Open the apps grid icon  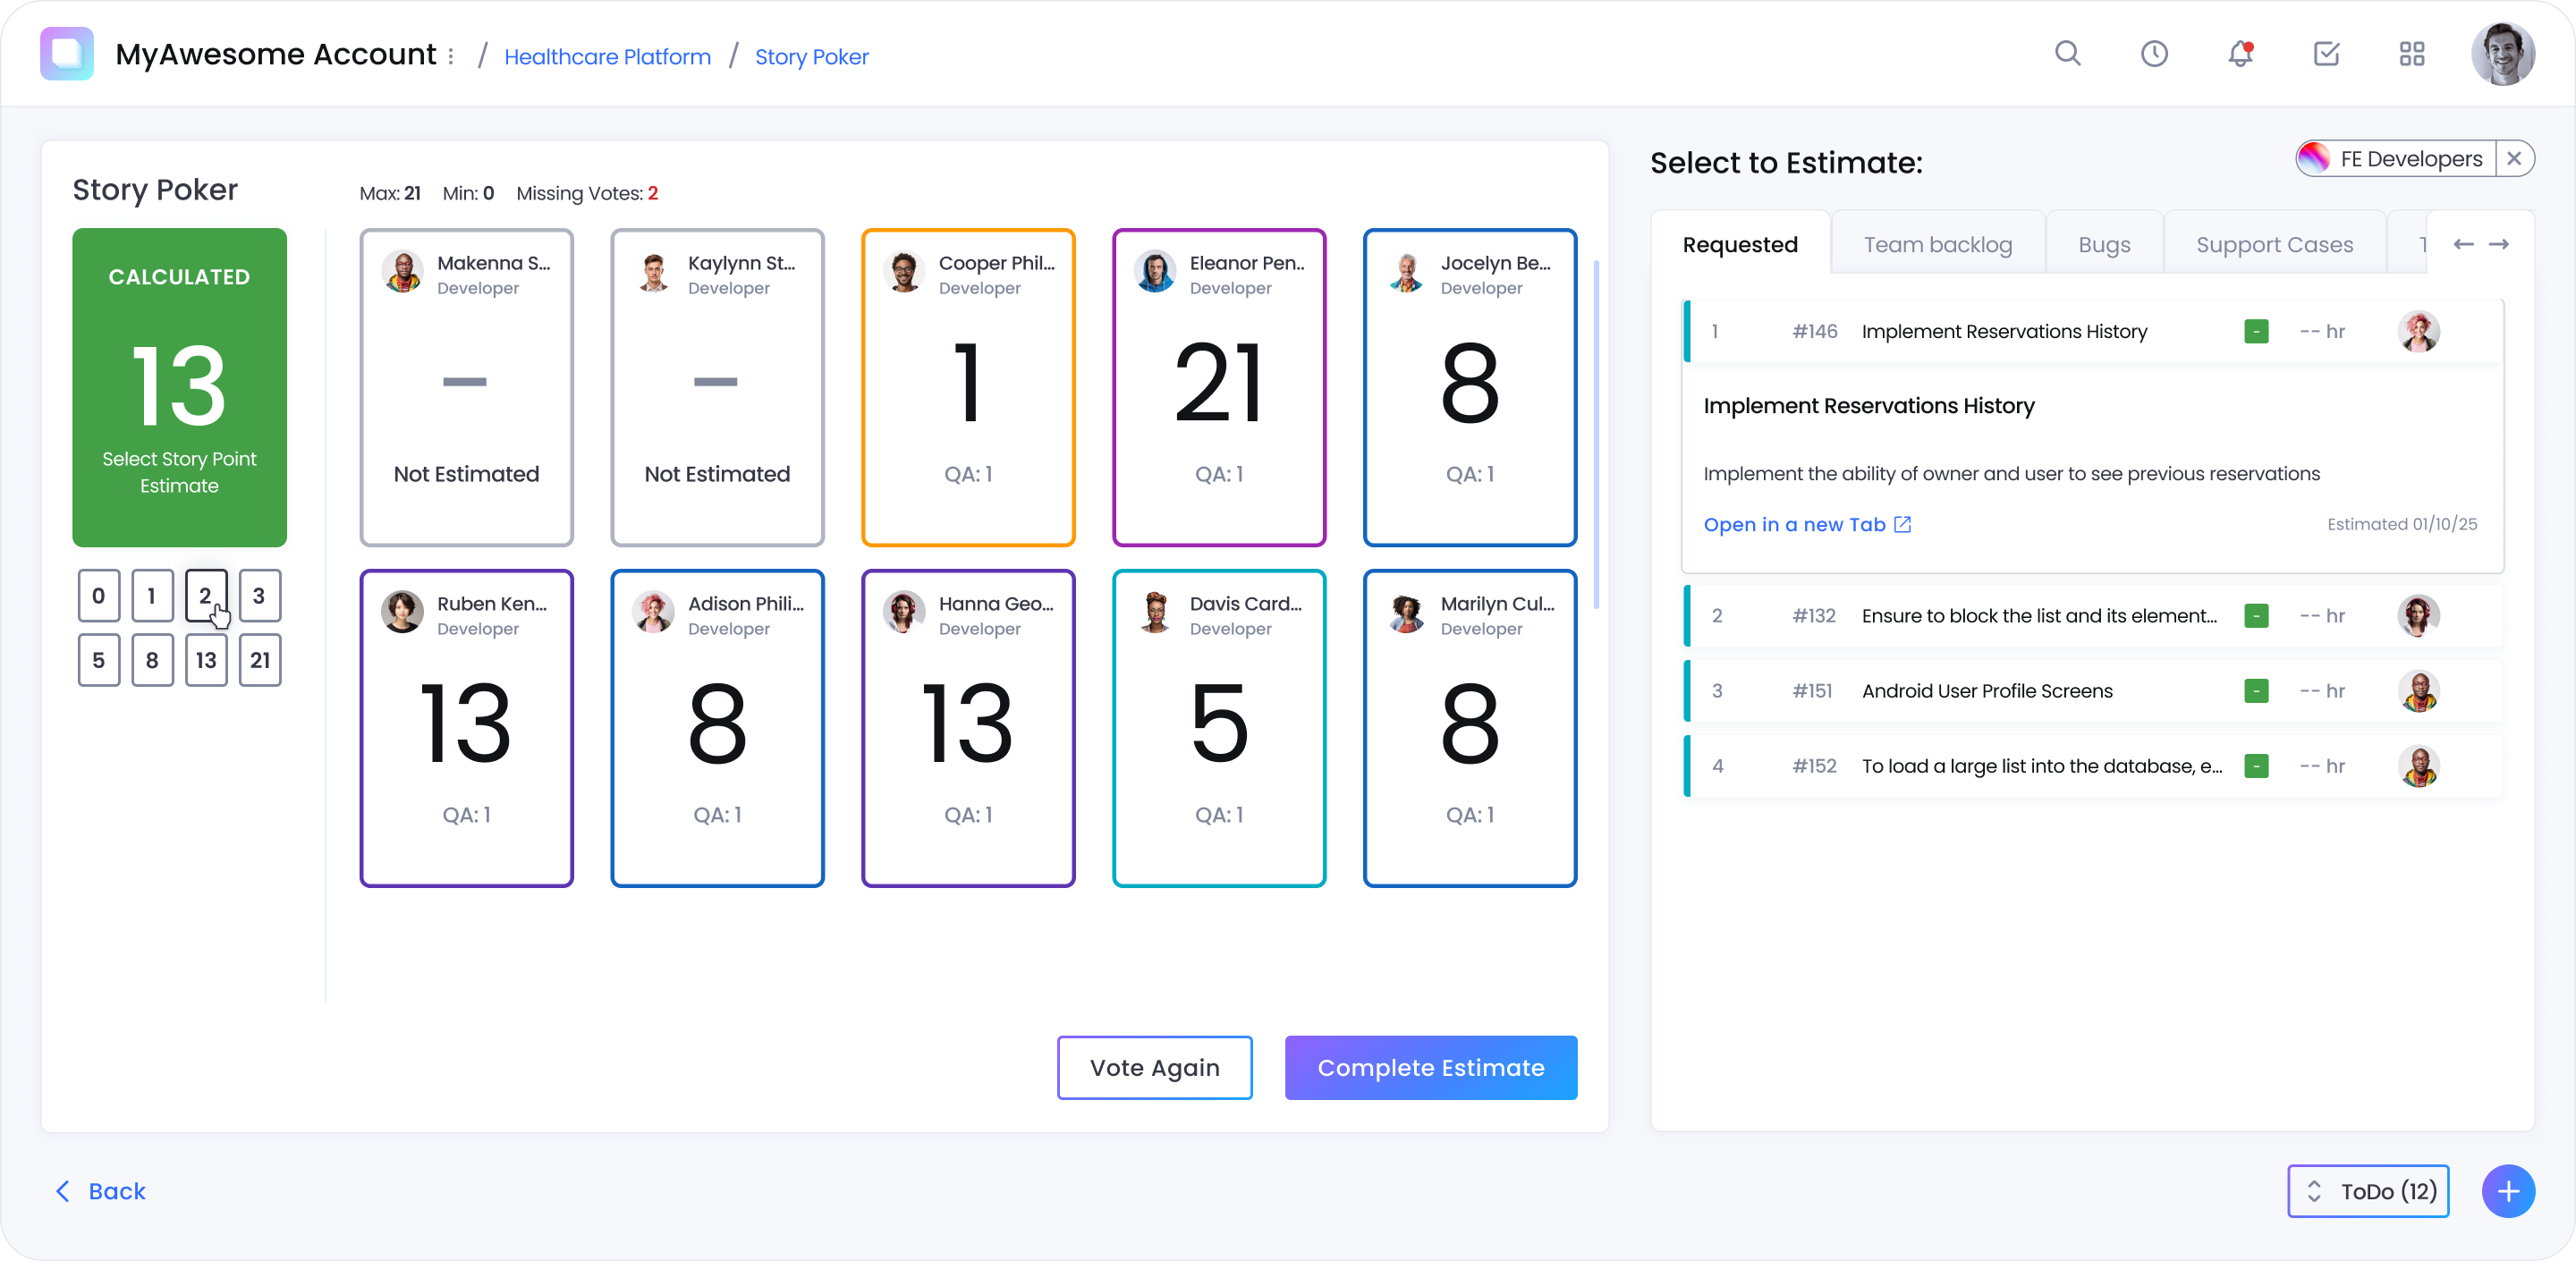[x=2411, y=54]
